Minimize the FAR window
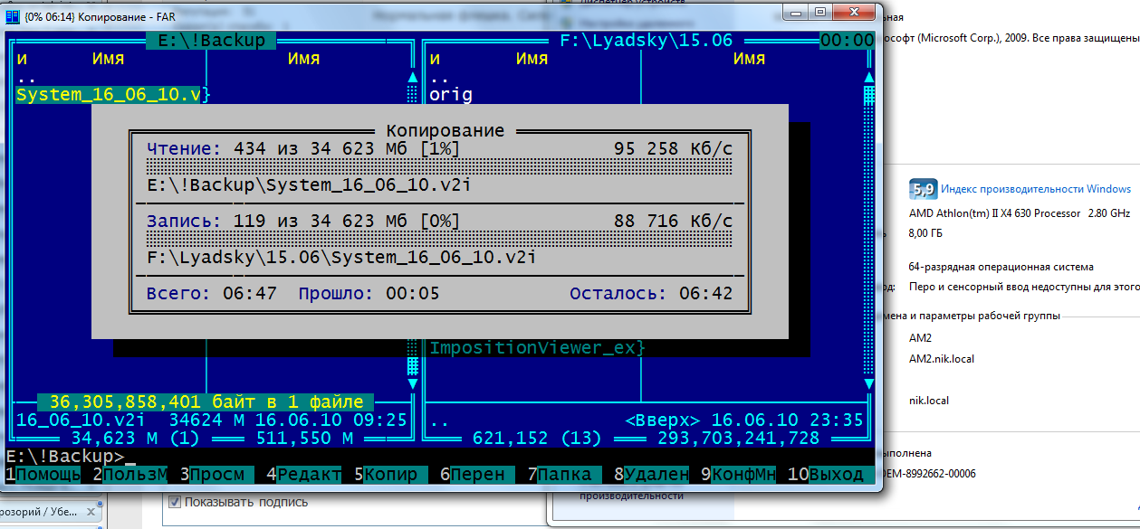Viewport: 1140px width, 529px height. 796,12
